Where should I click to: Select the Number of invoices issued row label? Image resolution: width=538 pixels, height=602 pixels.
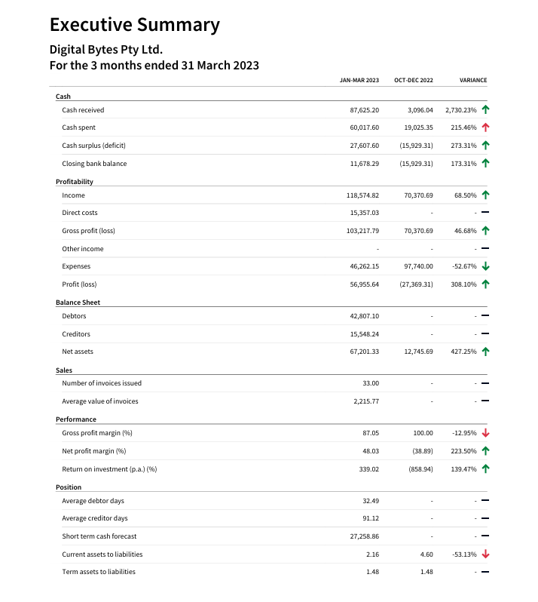102,383
